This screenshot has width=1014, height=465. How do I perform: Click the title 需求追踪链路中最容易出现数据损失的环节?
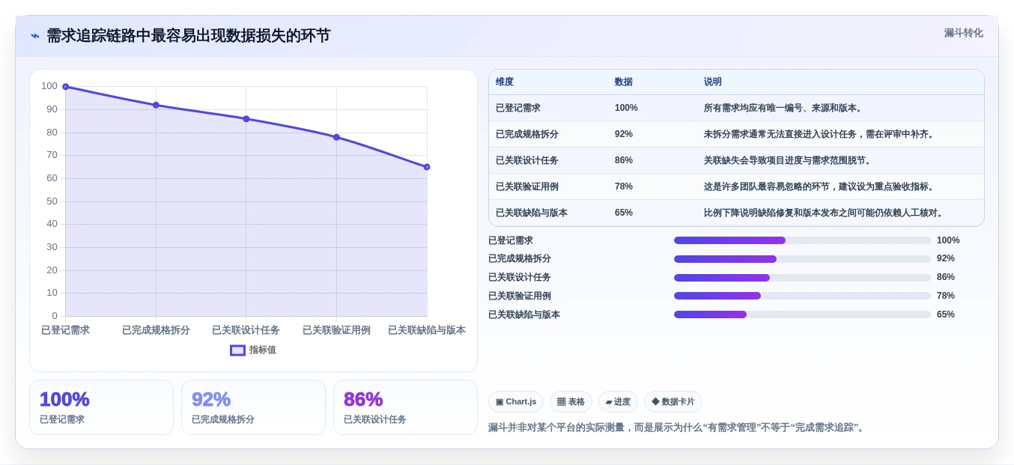tap(188, 36)
